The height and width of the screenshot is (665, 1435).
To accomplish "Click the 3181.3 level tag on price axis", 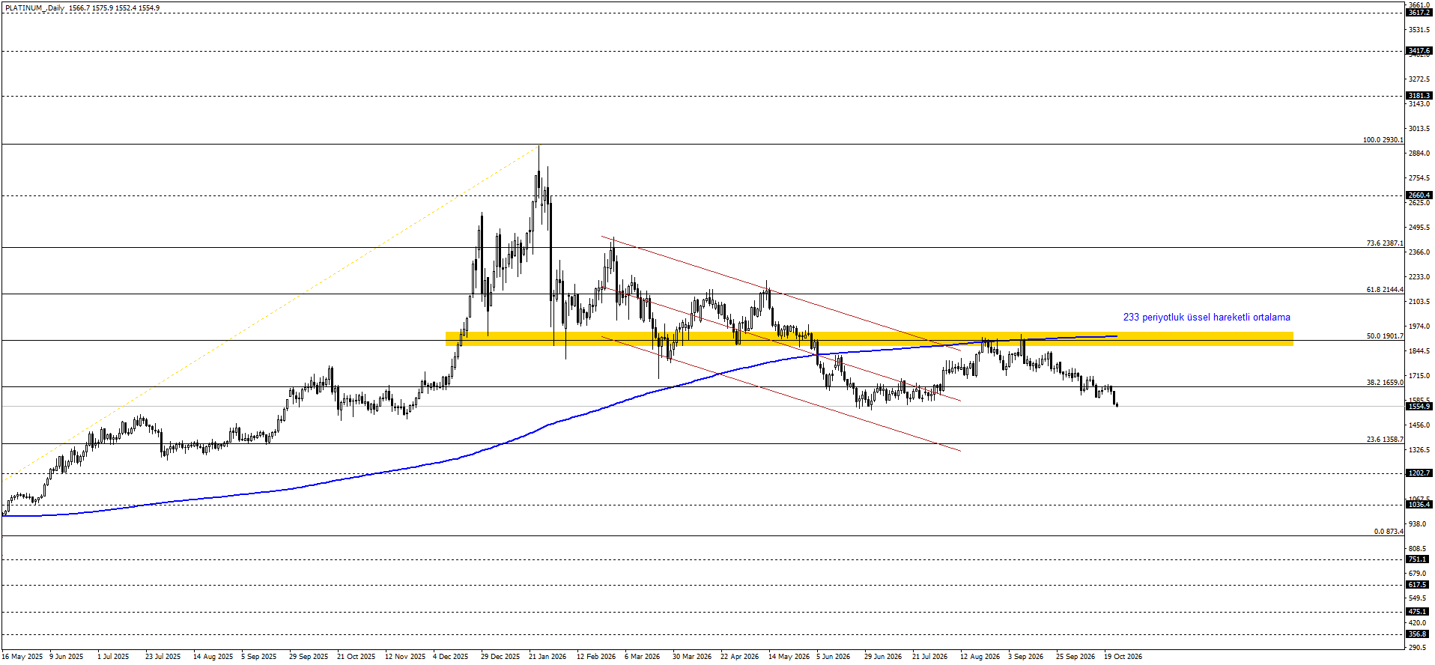I will (x=1419, y=96).
